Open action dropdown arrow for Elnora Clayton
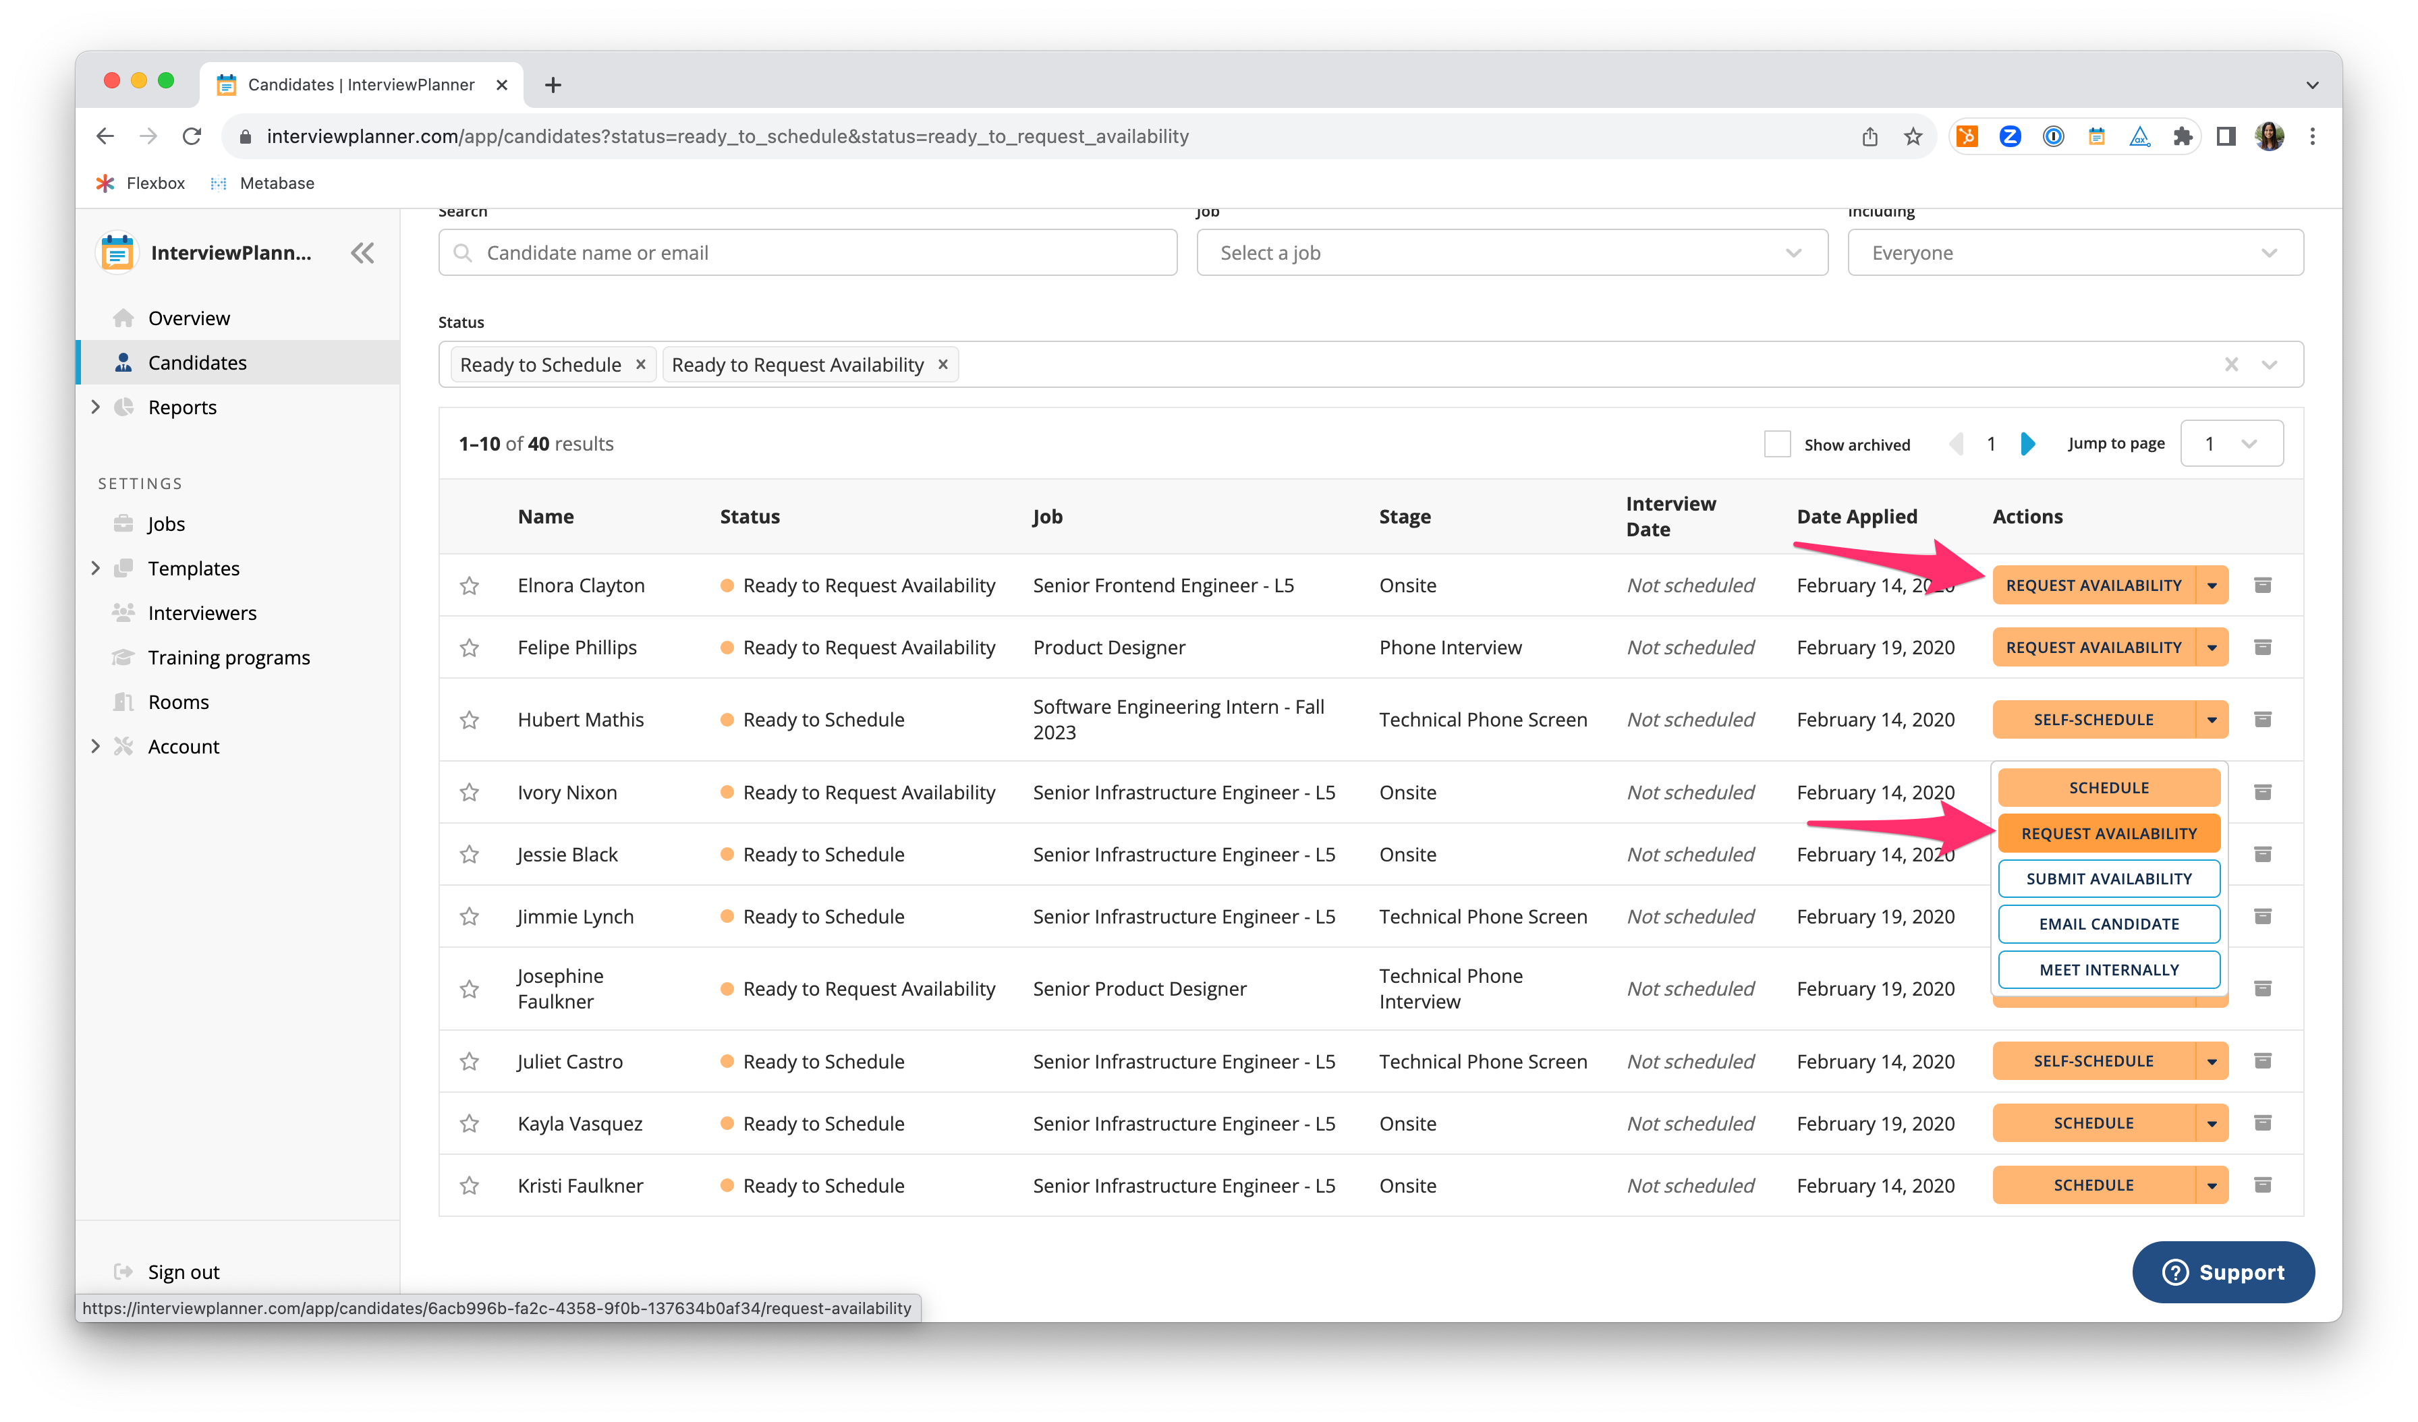Viewport: 2418px width, 1422px height. pyautogui.click(x=2212, y=586)
